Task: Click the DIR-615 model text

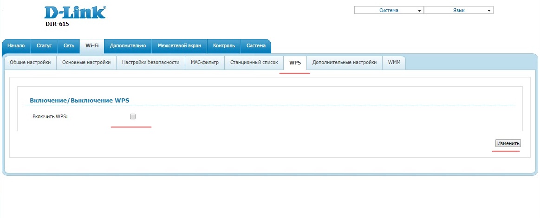Action: click(57, 25)
